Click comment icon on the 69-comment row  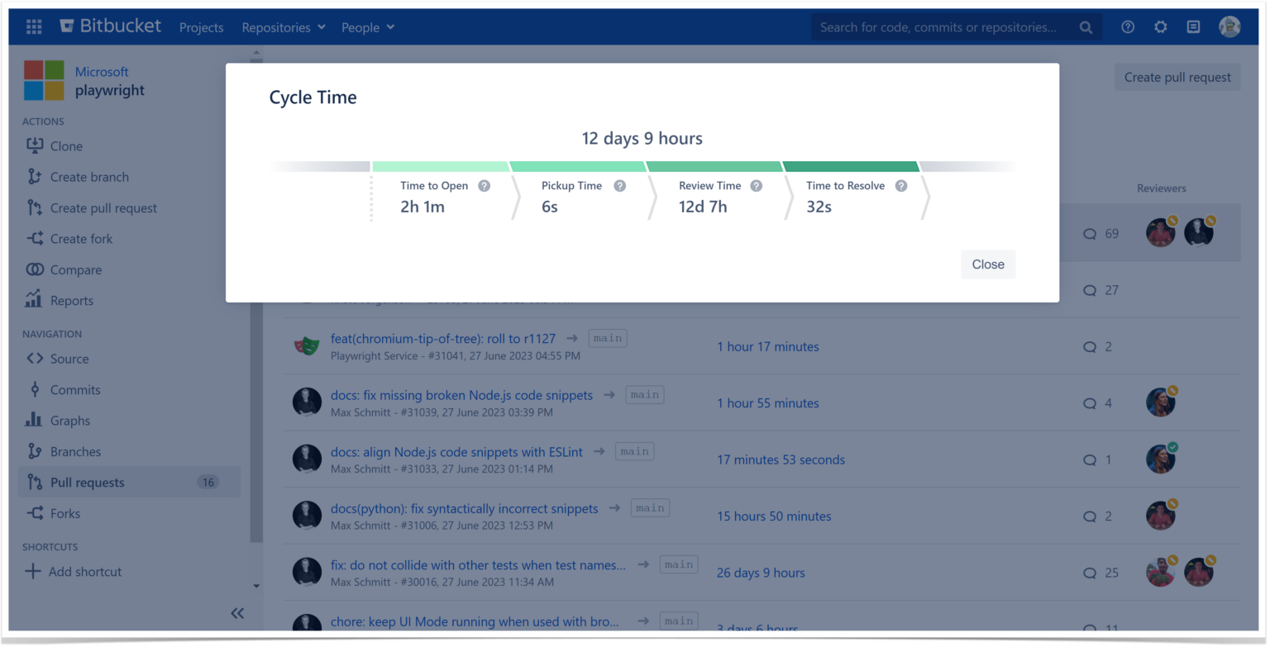(x=1090, y=234)
